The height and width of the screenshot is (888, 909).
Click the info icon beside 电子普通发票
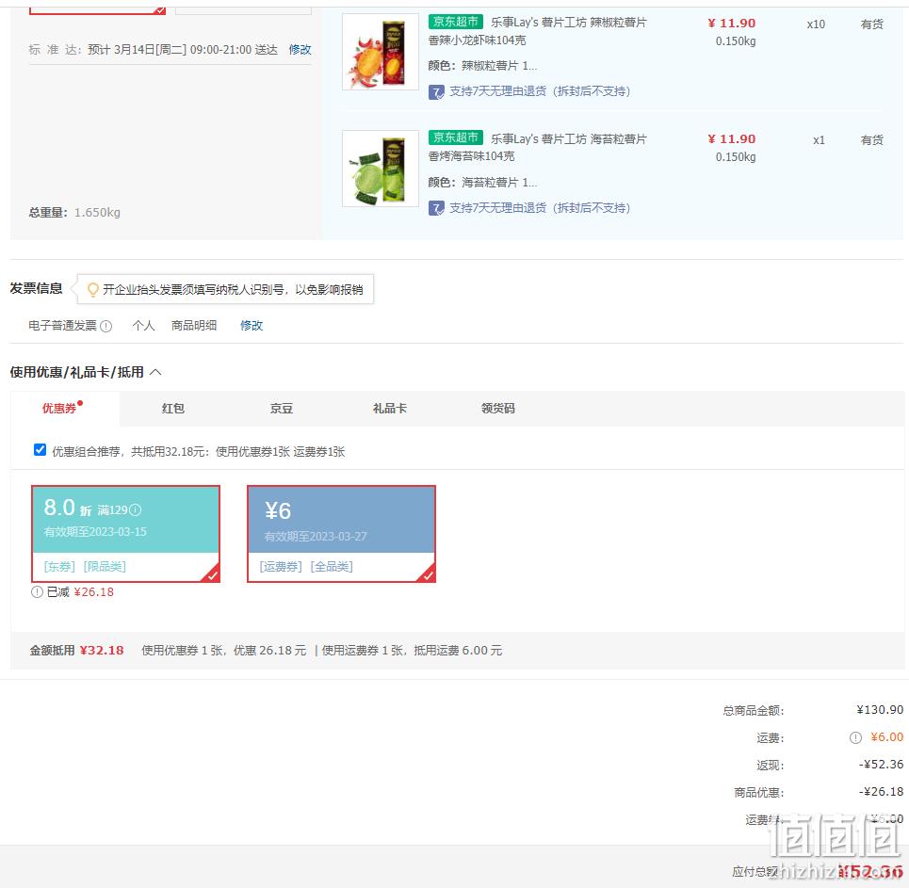106,327
